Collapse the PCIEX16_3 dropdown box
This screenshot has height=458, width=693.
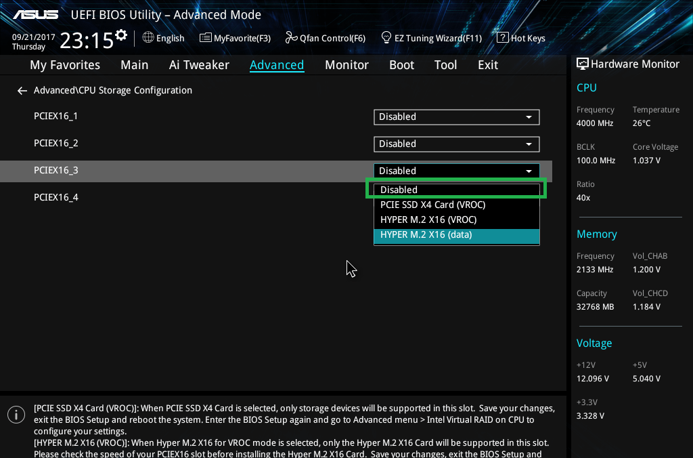click(x=457, y=171)
